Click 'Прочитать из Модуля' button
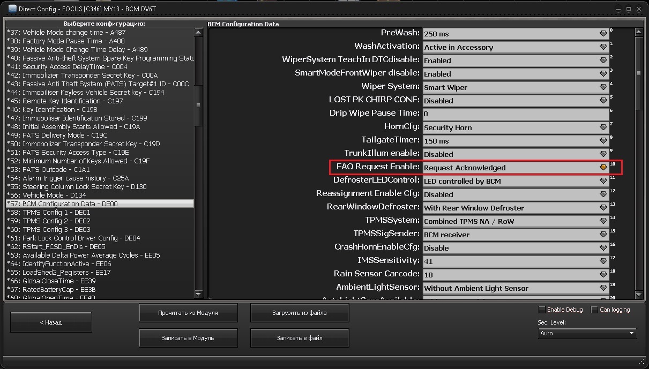 point(188,313)
